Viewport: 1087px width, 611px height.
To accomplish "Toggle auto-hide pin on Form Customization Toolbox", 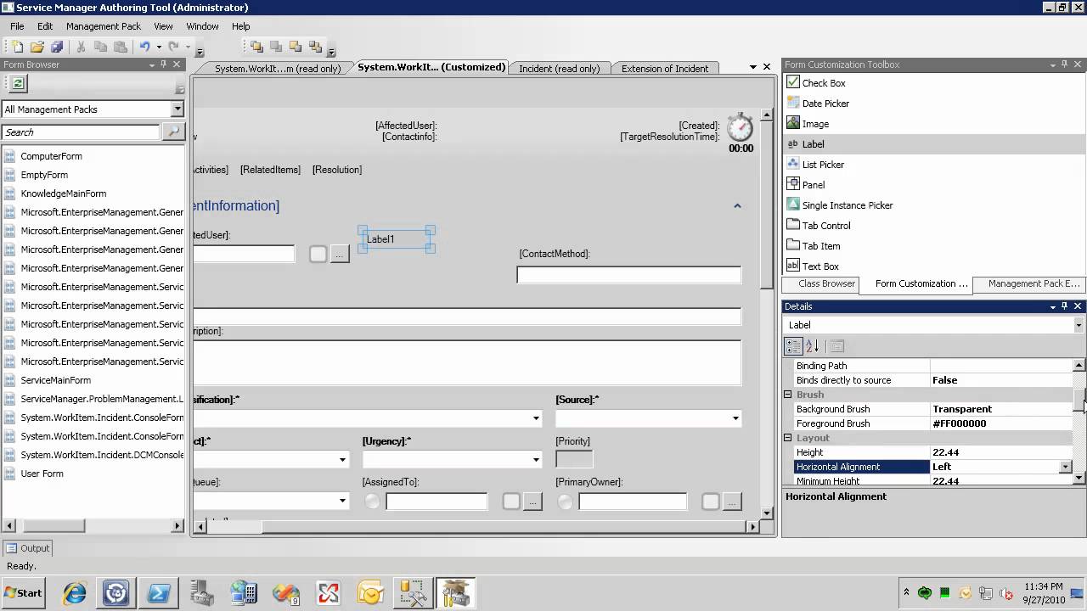I will click(x=1065, y=64).
